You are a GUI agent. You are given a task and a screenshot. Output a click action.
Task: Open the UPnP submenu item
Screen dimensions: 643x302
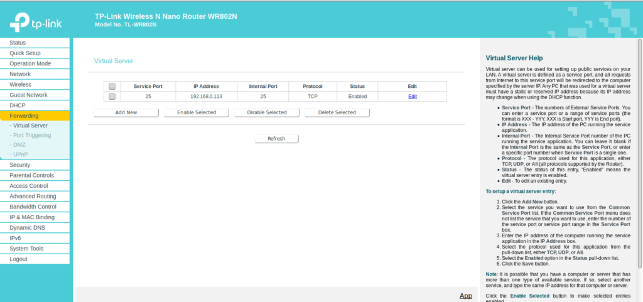pos(21,154)
